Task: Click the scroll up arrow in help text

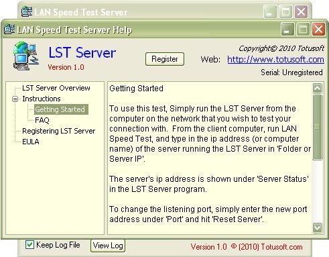Action: (x=318, y=88)
